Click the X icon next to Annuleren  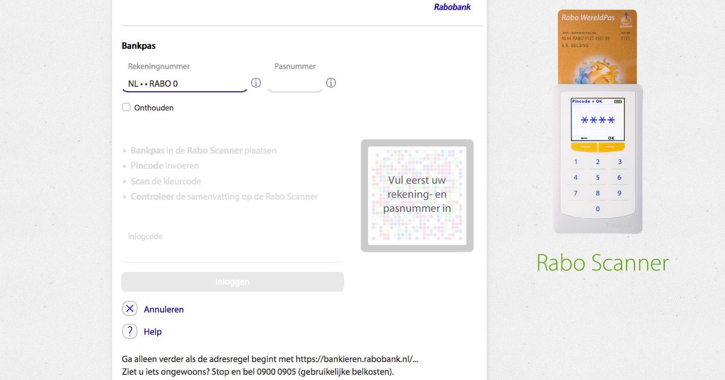tap(130, 309)
